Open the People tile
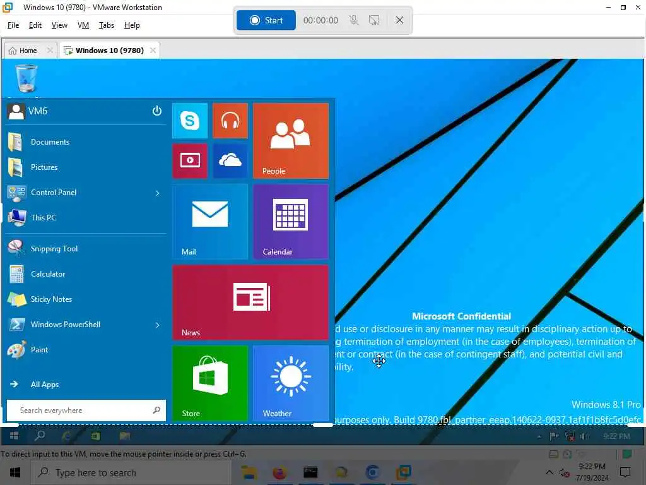 [291, 141]
